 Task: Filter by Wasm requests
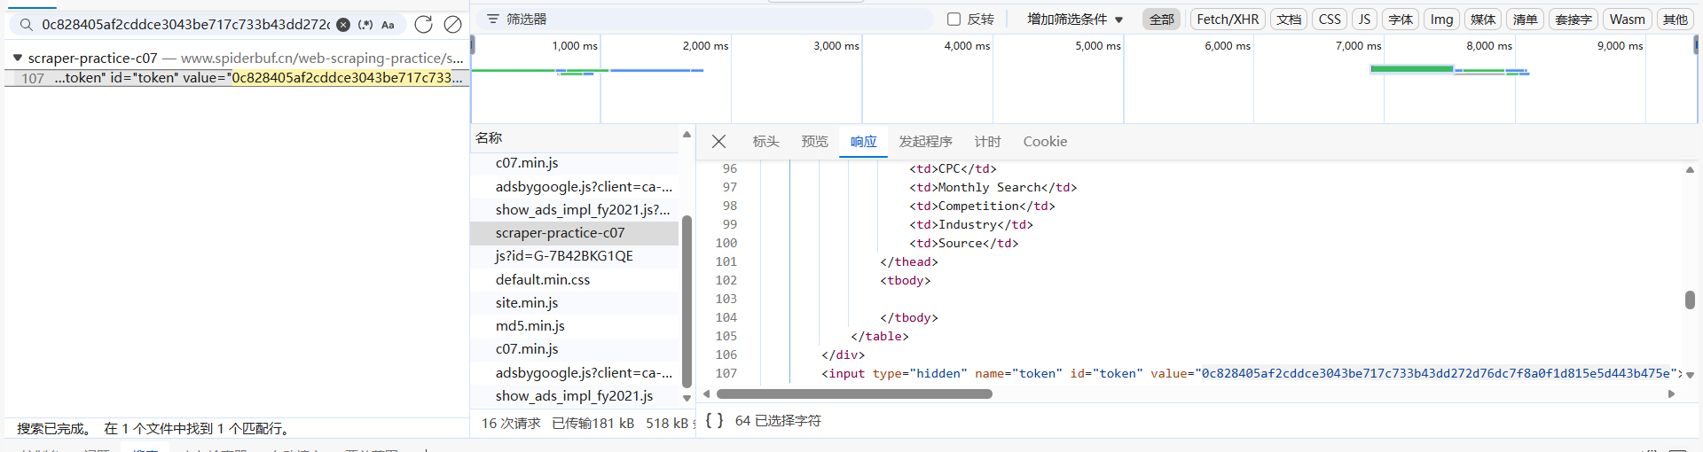1628,19
